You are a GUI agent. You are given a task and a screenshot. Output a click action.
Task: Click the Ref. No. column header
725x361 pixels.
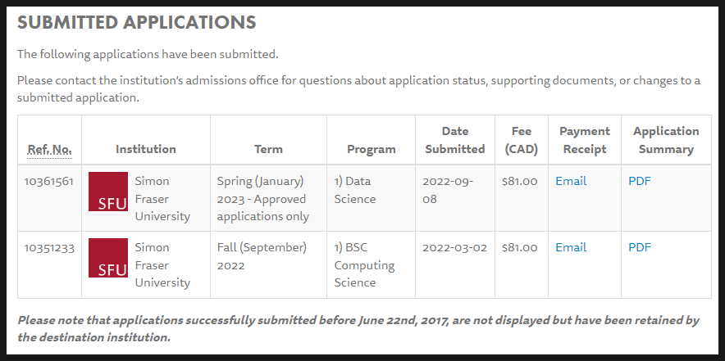pos(49,150)
